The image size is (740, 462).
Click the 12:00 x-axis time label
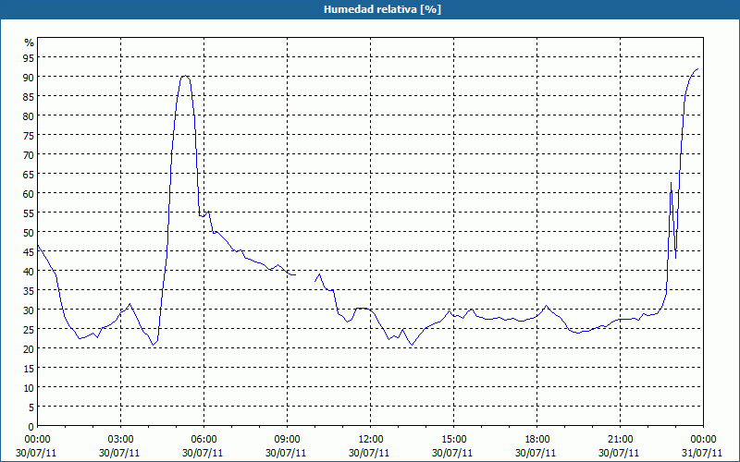click(x=371, y=440)
